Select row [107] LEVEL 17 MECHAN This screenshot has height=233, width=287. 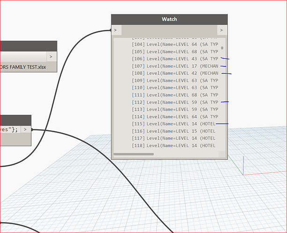point(175,66)
